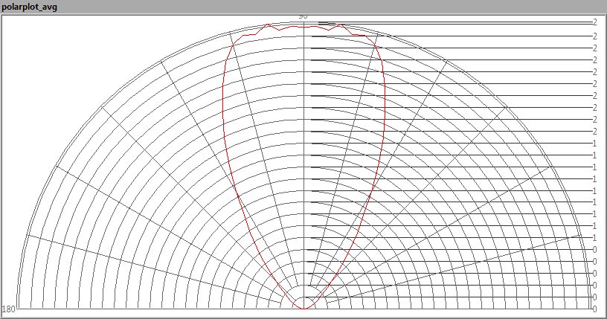
Task: Click the lowest 1 scale label
Action: (x=594, y=237)
